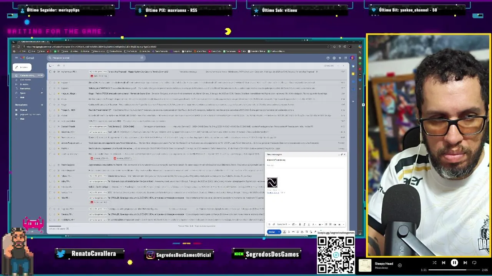The height and width of the screenshot is (276, 492).
Task: Open search filter options in Gmail search bar
Action: 142,58
